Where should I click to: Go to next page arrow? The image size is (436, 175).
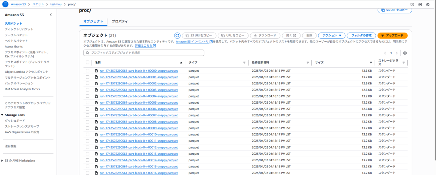tap(397, 53)
